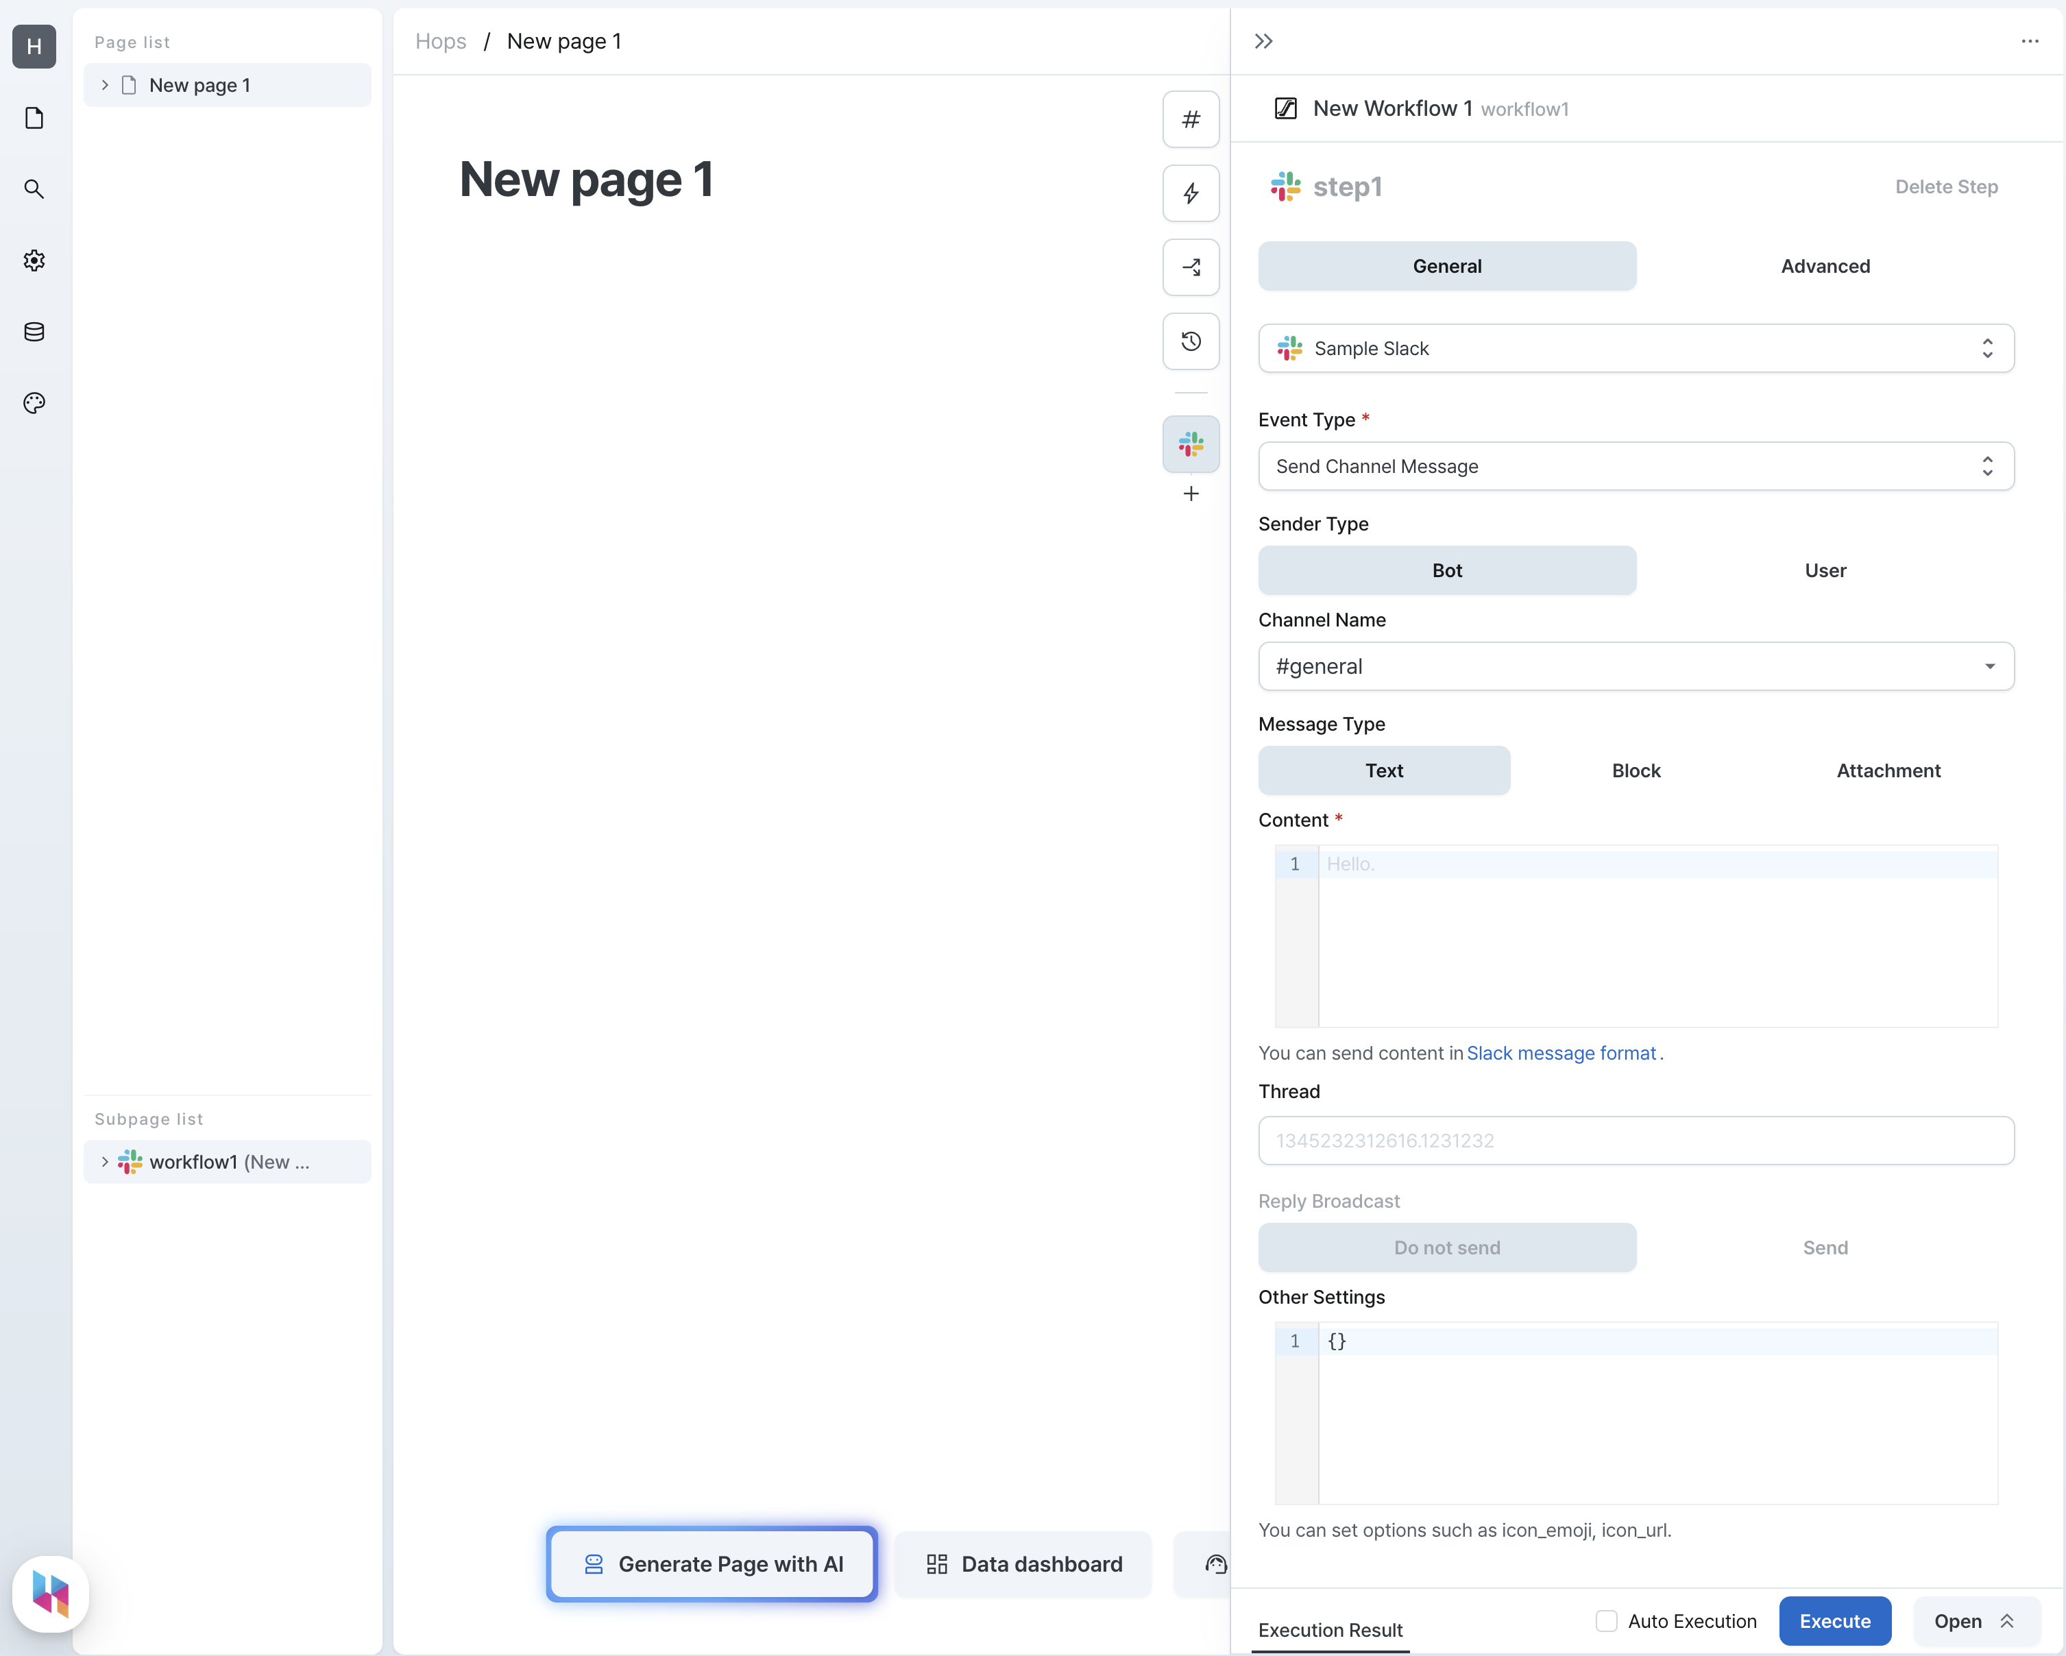Expand the New page 1 tree item
Image resolution: width=2066 pixels, height=1656 pixels.
(104, 85)
